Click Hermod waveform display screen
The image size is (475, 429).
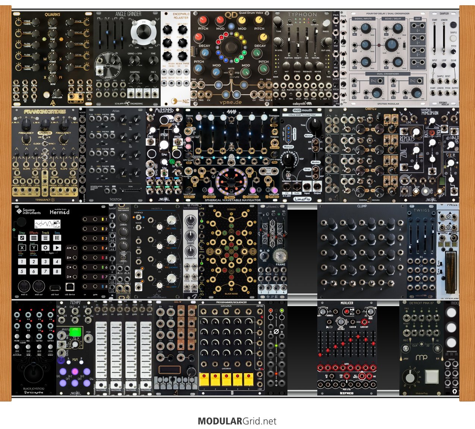point(47,224)
